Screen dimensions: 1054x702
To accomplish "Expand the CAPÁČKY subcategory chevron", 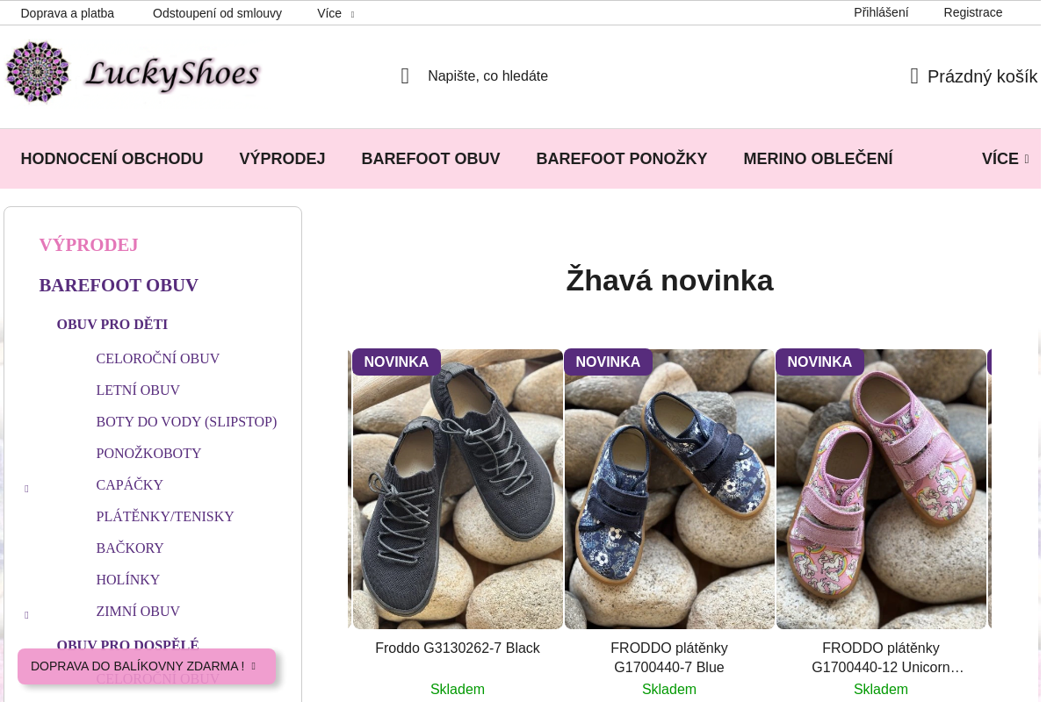I will (26, 488).
